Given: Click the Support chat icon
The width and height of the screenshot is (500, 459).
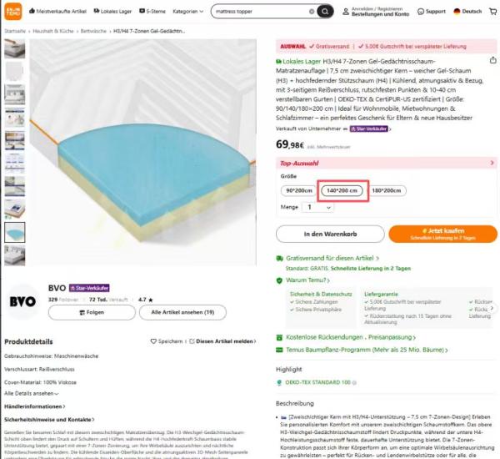Looking at the screenshot, I should point(421,12).
